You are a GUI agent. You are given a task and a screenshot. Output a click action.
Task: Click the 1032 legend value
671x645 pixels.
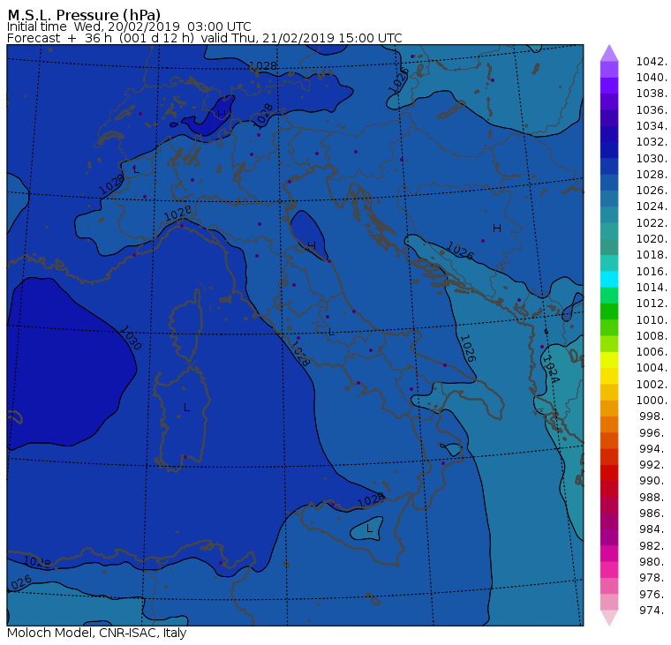click(x=652, y=141)
